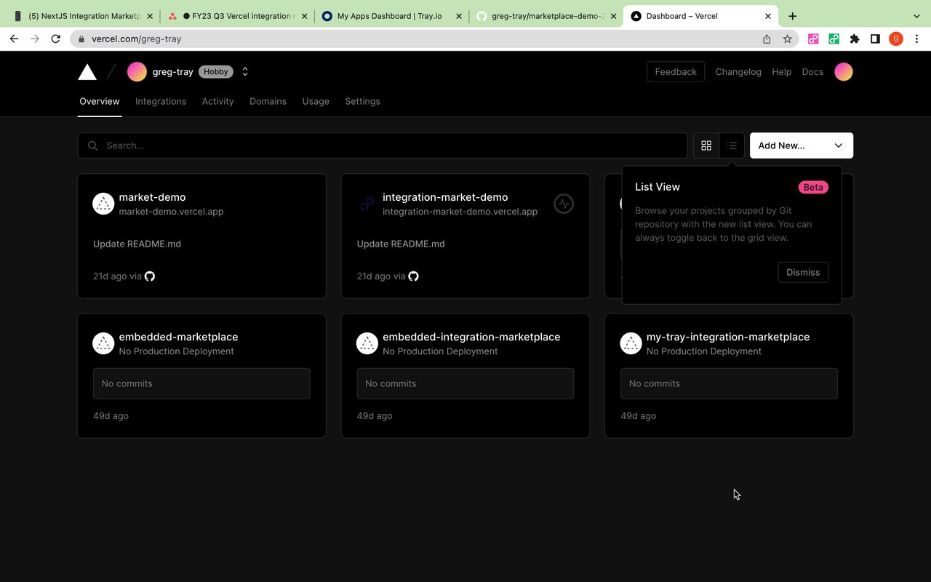Open the Chrome three-dot menu

pos(916,39)
